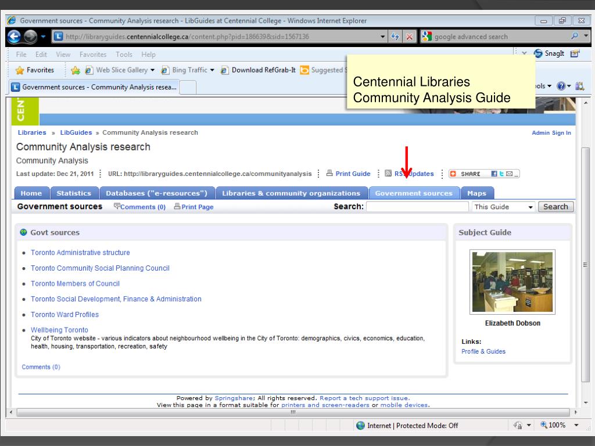Screen dimensions: 595x446
Task: Click the Profile & Guides link
Action: point(483,351)
